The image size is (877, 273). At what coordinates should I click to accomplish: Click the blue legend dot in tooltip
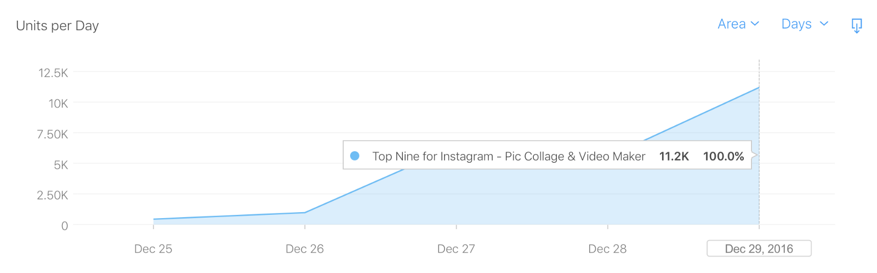coord(355,156)
